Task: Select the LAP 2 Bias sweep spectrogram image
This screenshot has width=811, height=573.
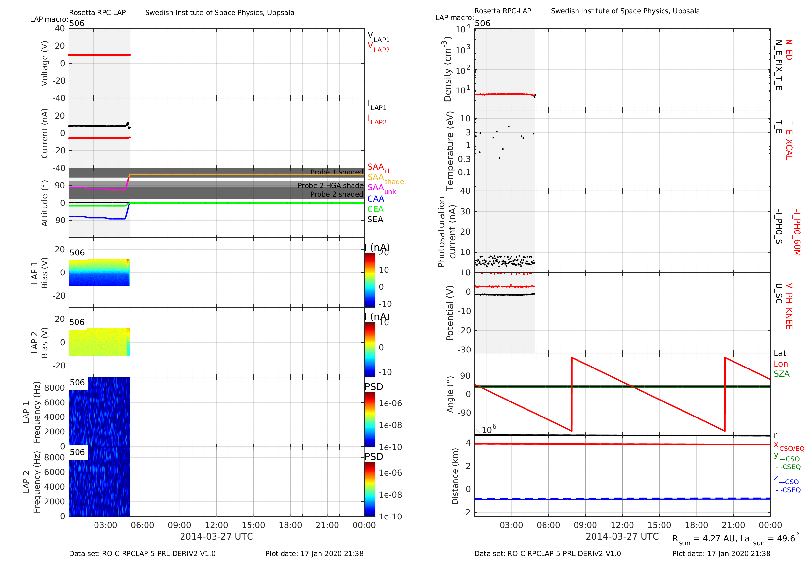Action: [99, 342]
